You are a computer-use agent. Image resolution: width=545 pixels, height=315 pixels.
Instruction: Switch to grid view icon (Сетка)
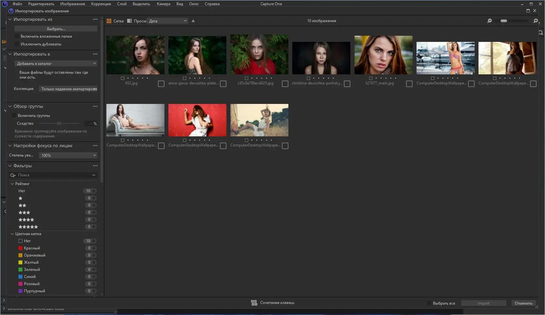pyautogui.click(x=109, y=21)
